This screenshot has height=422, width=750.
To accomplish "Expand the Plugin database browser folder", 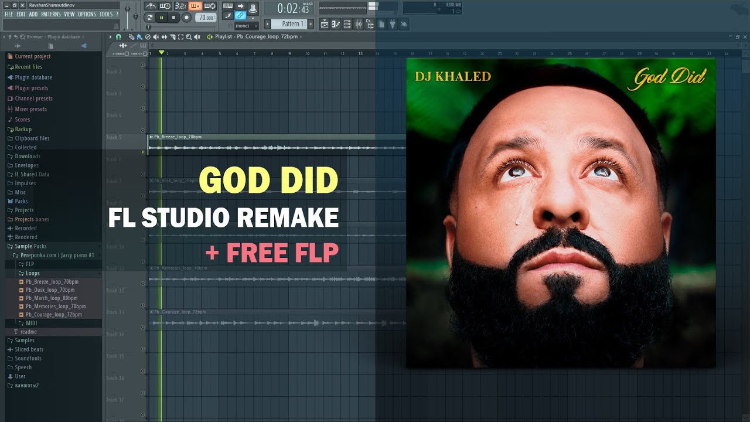I will (33, 77).
